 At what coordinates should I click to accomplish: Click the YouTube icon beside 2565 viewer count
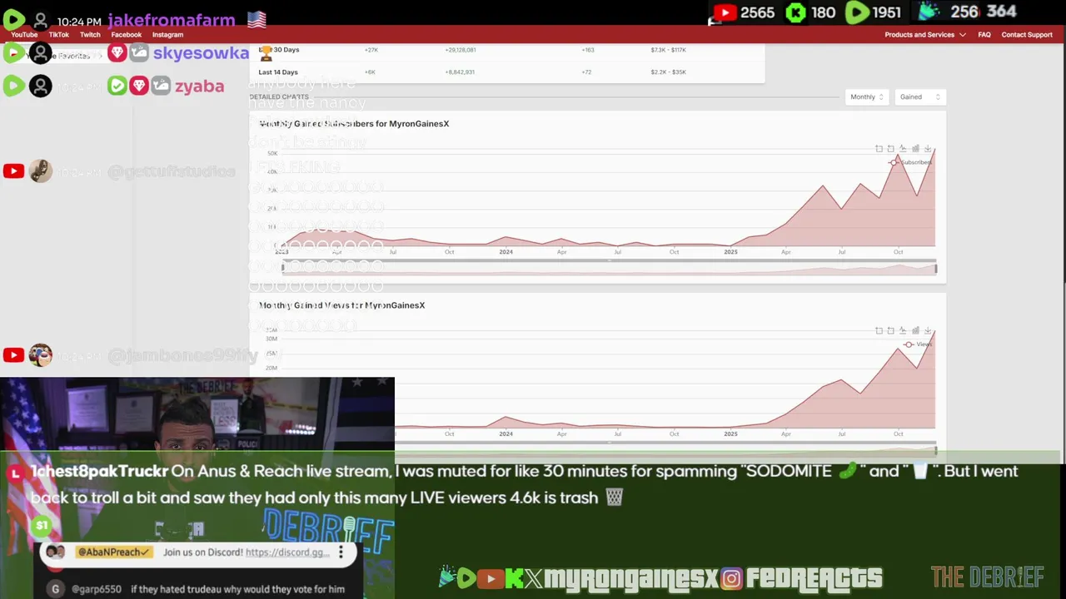(724, 12)
